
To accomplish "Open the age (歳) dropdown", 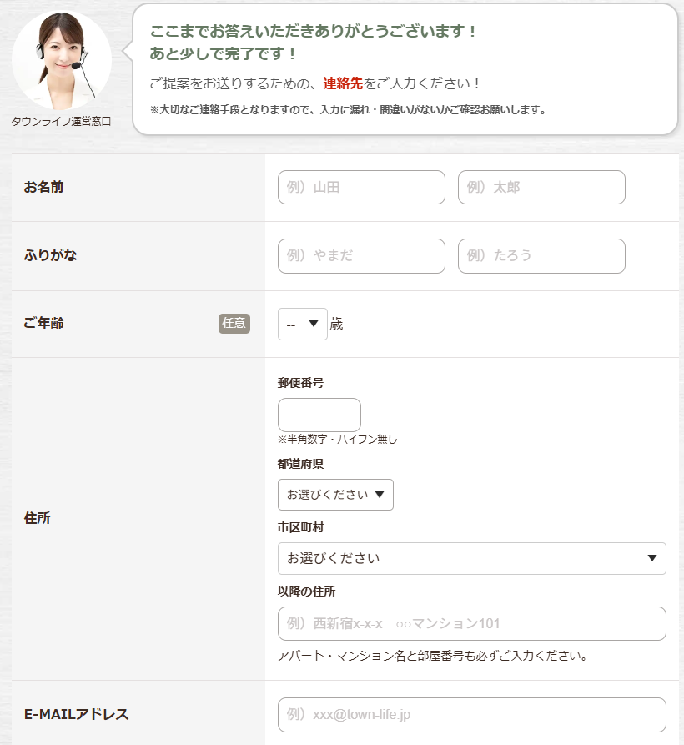I will (x=302, y=324).
